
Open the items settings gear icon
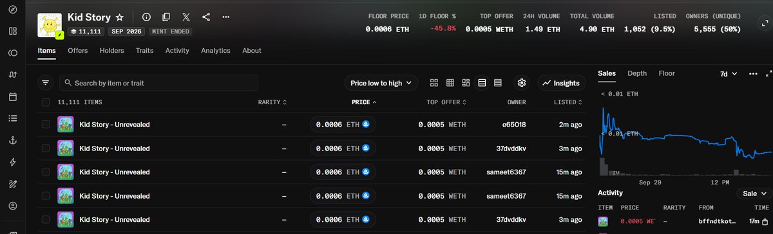coord(522,83)
